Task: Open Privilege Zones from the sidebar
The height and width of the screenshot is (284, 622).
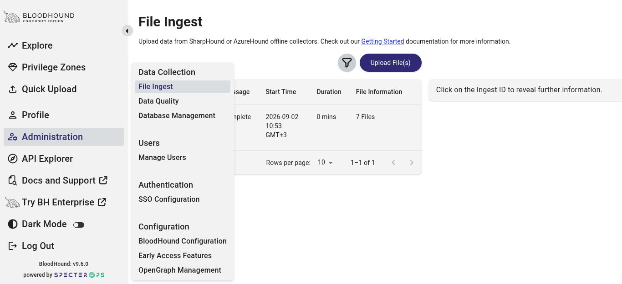Action: click(64, 67)
